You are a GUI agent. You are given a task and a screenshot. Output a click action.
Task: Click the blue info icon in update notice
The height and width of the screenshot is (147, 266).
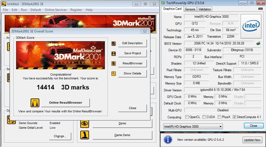click(168, 140)
